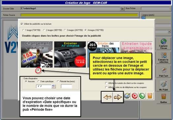Click the green confirm circle icon

click(x=142, y=96)
